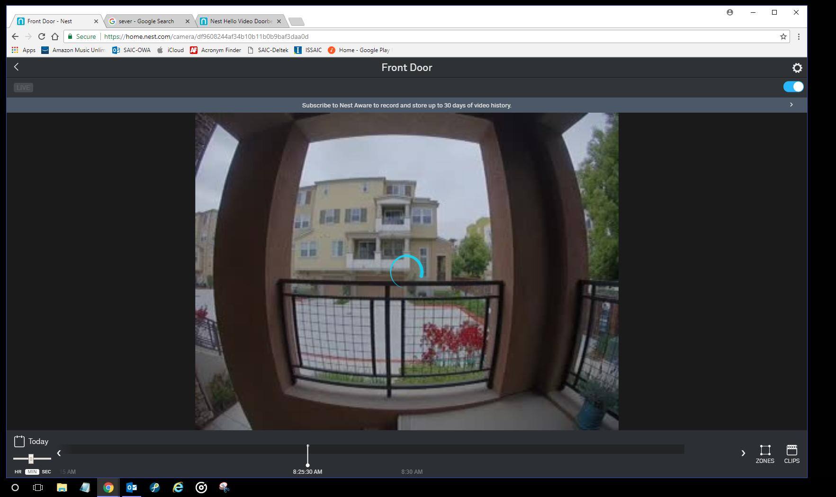Go back using Nest back arrow
This screenshot has height=497, width=836.
click(17, 67)
